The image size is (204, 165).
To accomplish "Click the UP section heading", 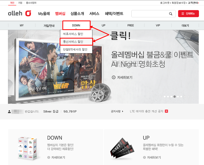I will [x=146, y=138].
